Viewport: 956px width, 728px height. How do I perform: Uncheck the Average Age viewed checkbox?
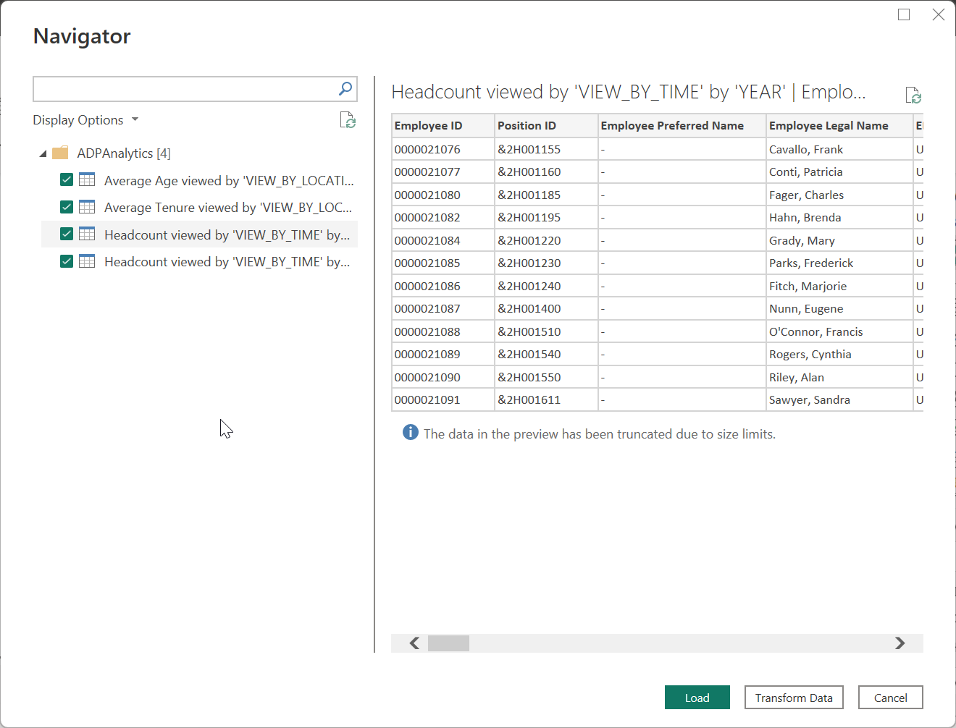[67, 179]
